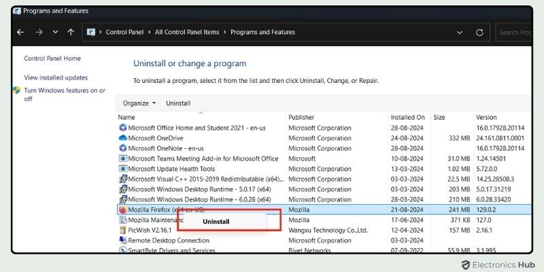Click Remote Desktop Connection icon
This screenshot has width=544, height=272.
click(123, 241)
